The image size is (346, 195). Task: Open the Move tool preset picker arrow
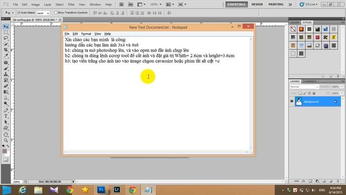tap(12, 13)
